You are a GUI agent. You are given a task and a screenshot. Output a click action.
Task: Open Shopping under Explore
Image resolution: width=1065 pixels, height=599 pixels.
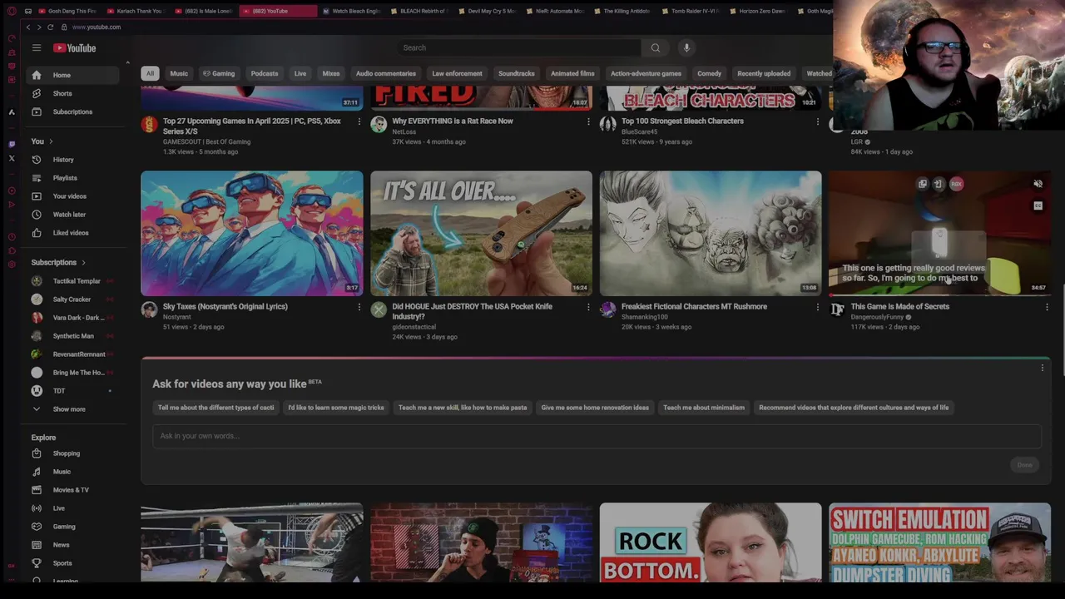(71, 453)
